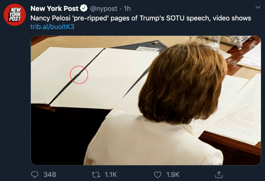Open the trib.al/buoitK3 link
This screenshot has height=181, width=265.
pyautogui.click(x=52, y=27)
